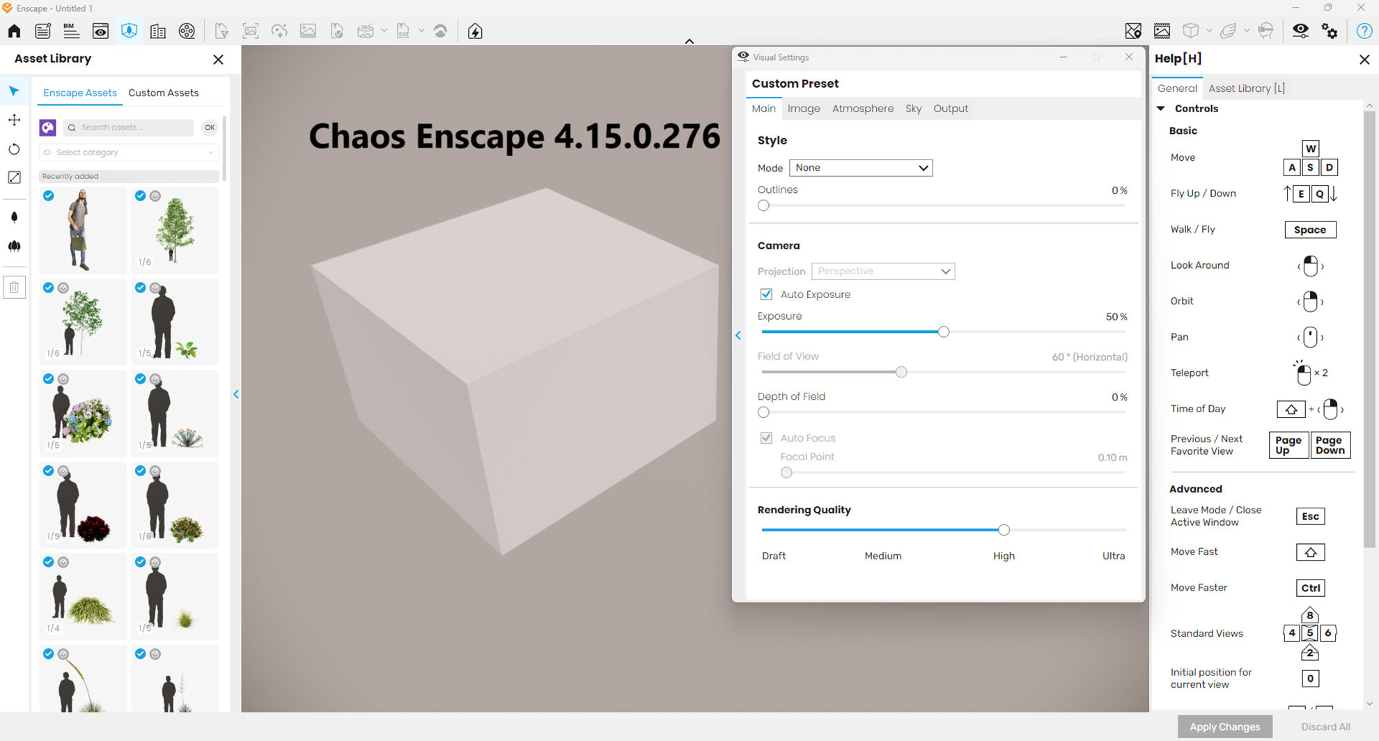Image resolution: width=1379 pixels, height=741 pixels.
Task: Uncheck the Auto Exposure checkbox
Action: [x=766, y=294]
